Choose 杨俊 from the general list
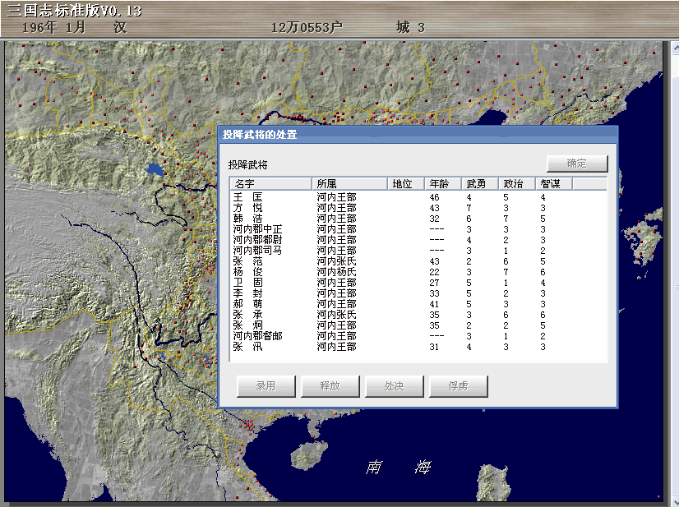 247,272
